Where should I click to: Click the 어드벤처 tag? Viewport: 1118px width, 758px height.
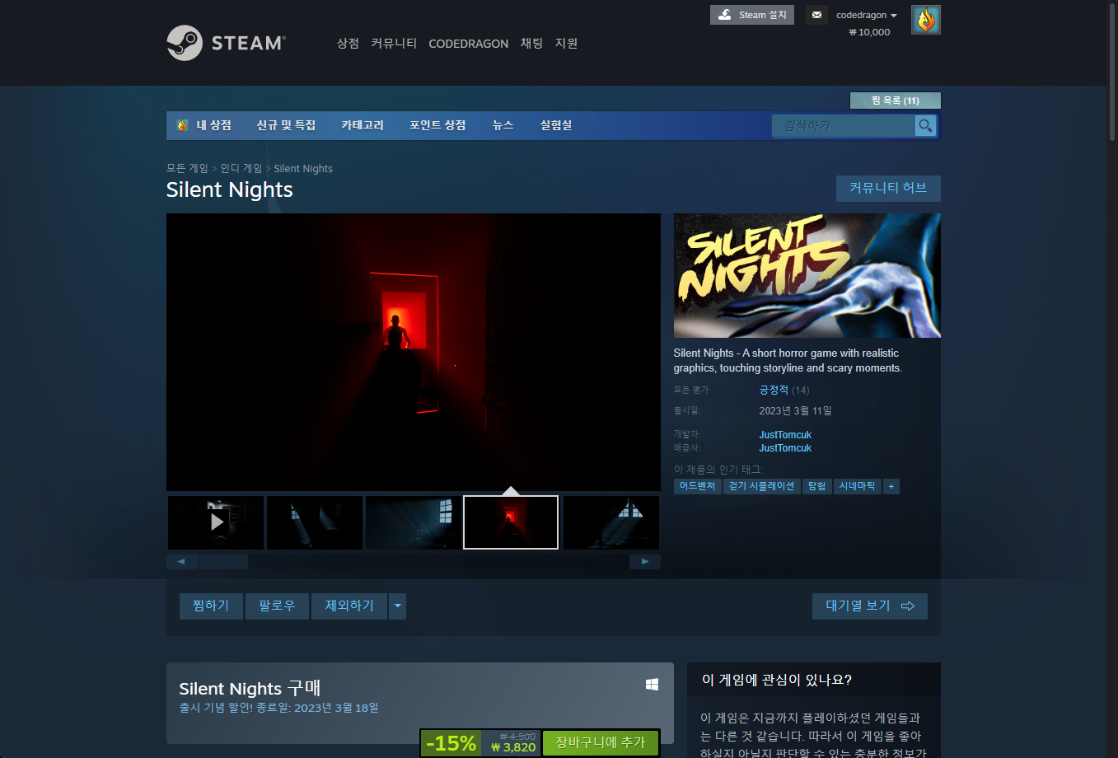(697, 486)
